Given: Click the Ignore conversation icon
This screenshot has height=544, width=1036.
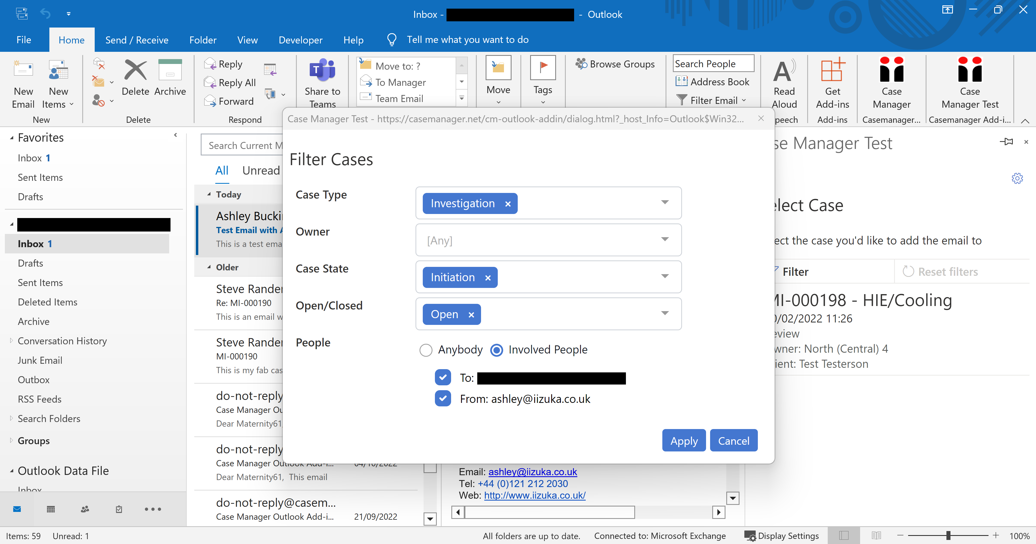Looking at the screenshot, I should (x=99, y=63).
